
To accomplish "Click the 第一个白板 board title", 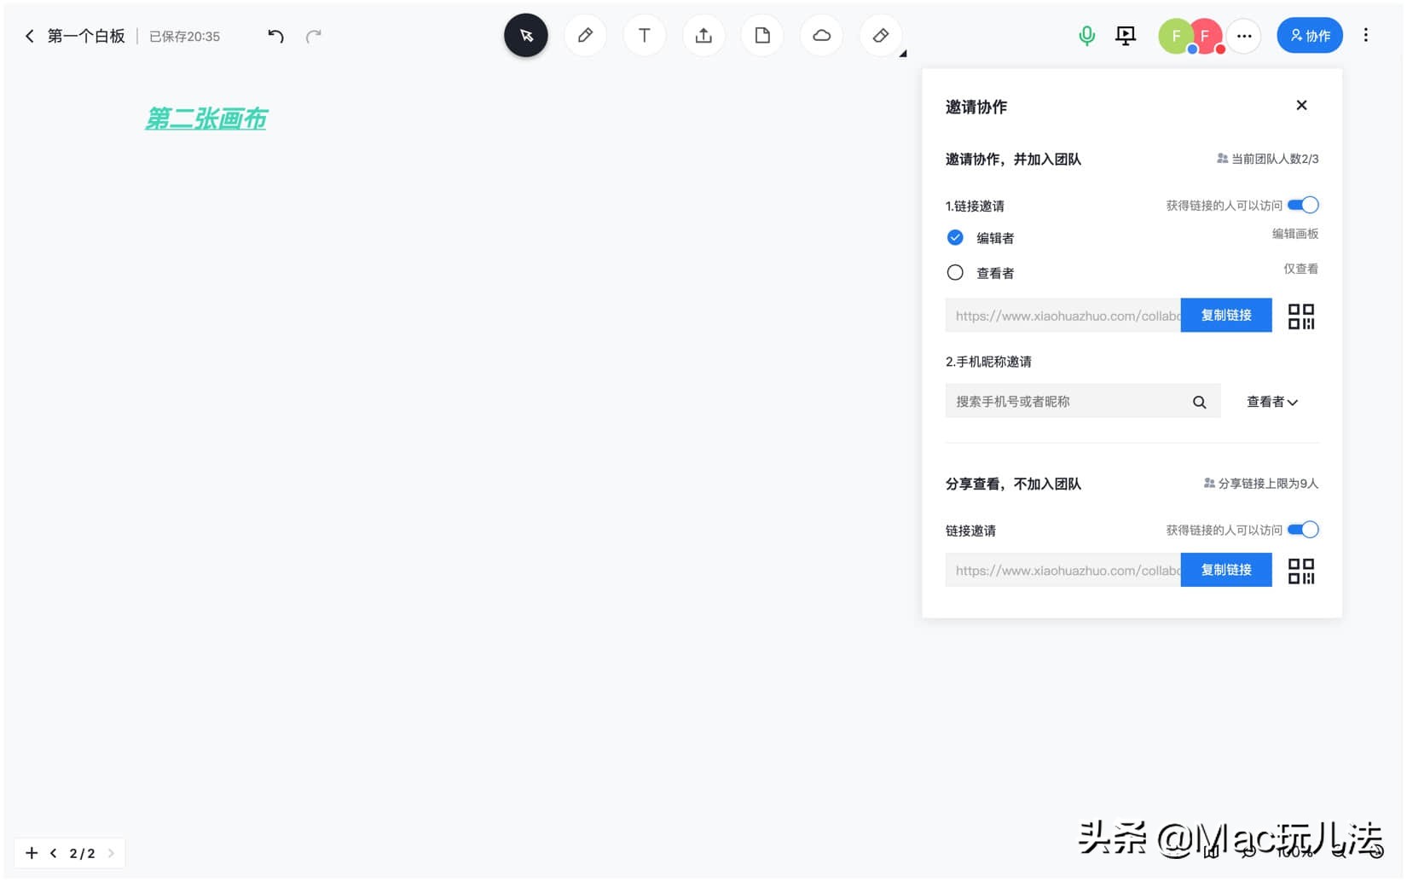I will point(86,36).
